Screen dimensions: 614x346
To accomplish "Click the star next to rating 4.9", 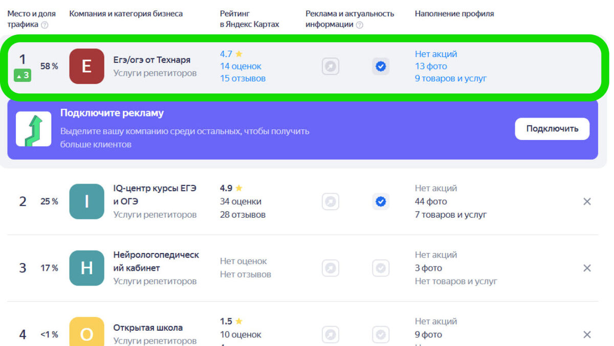I will (239, 188).
